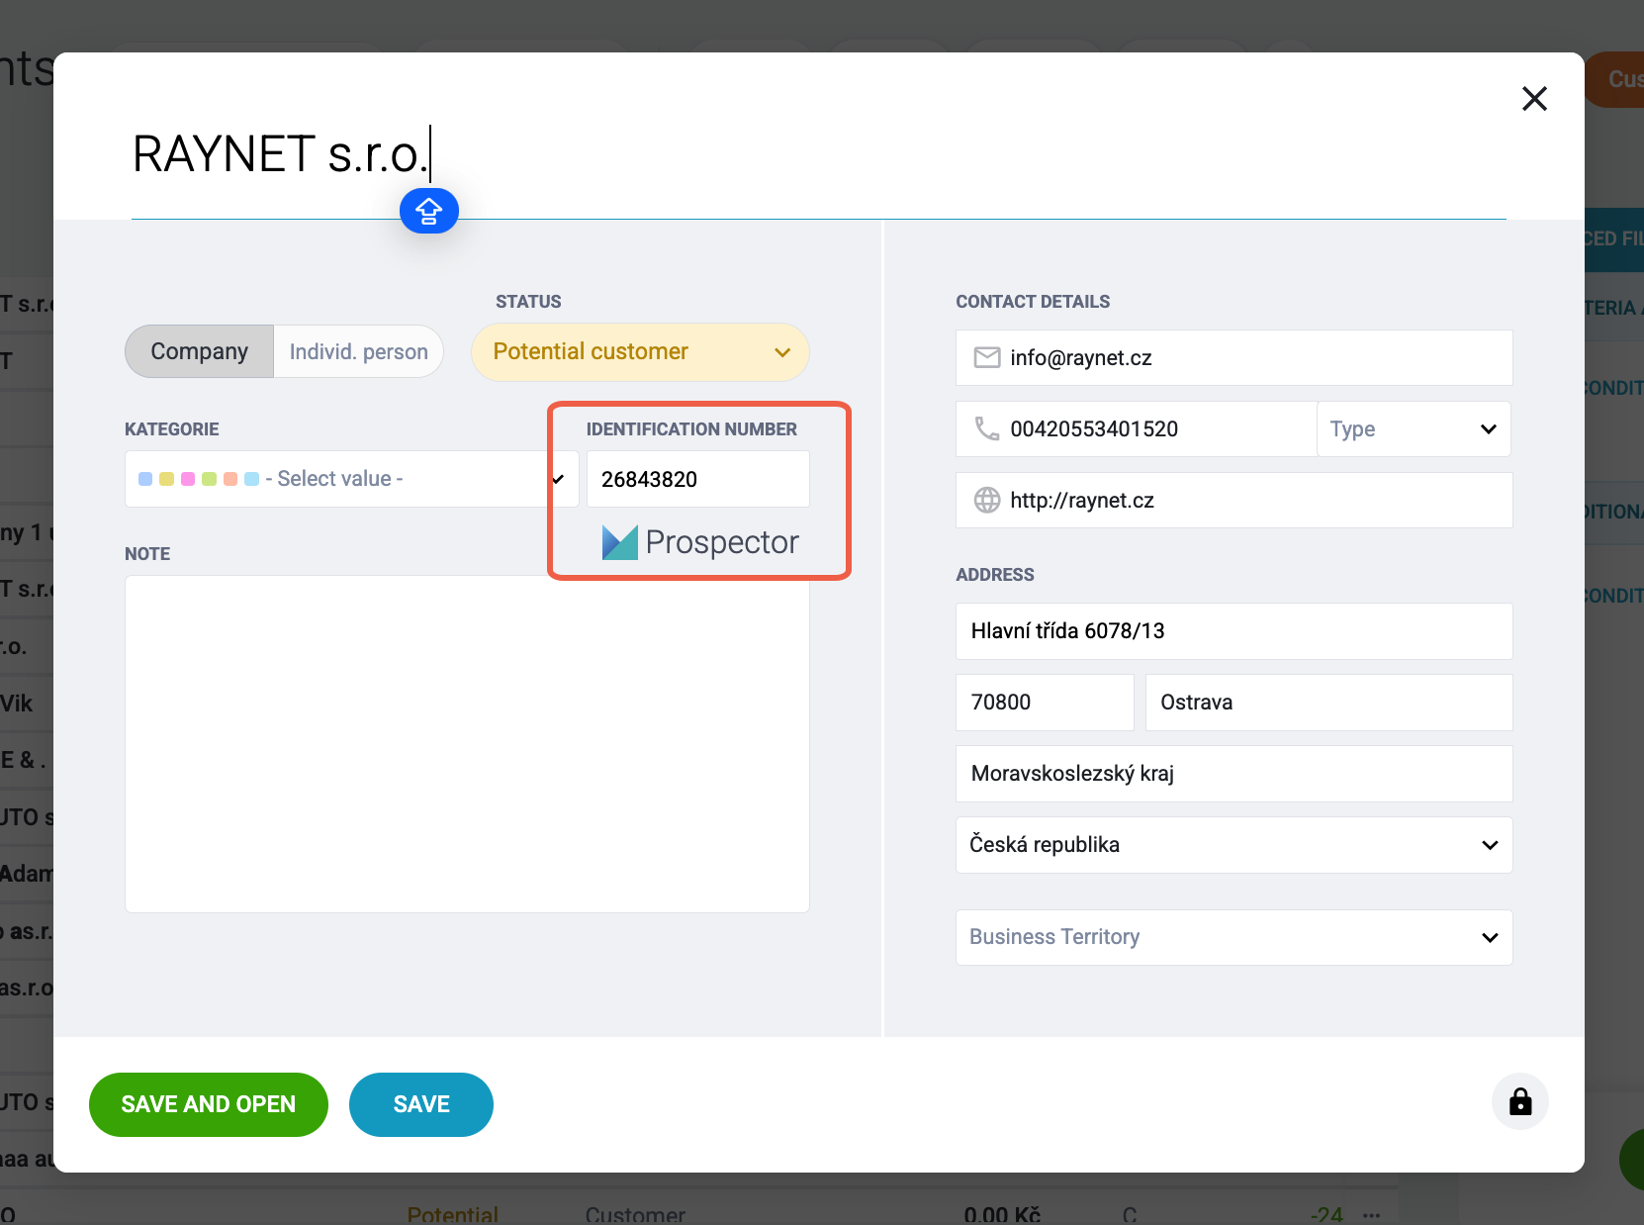The image size is (1644, 1225).
Task: Click the postal code field 70800
Action: [x=1045, y=703]
